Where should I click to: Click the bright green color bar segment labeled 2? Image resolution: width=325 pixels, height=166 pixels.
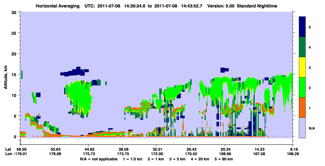pos(302,87)
